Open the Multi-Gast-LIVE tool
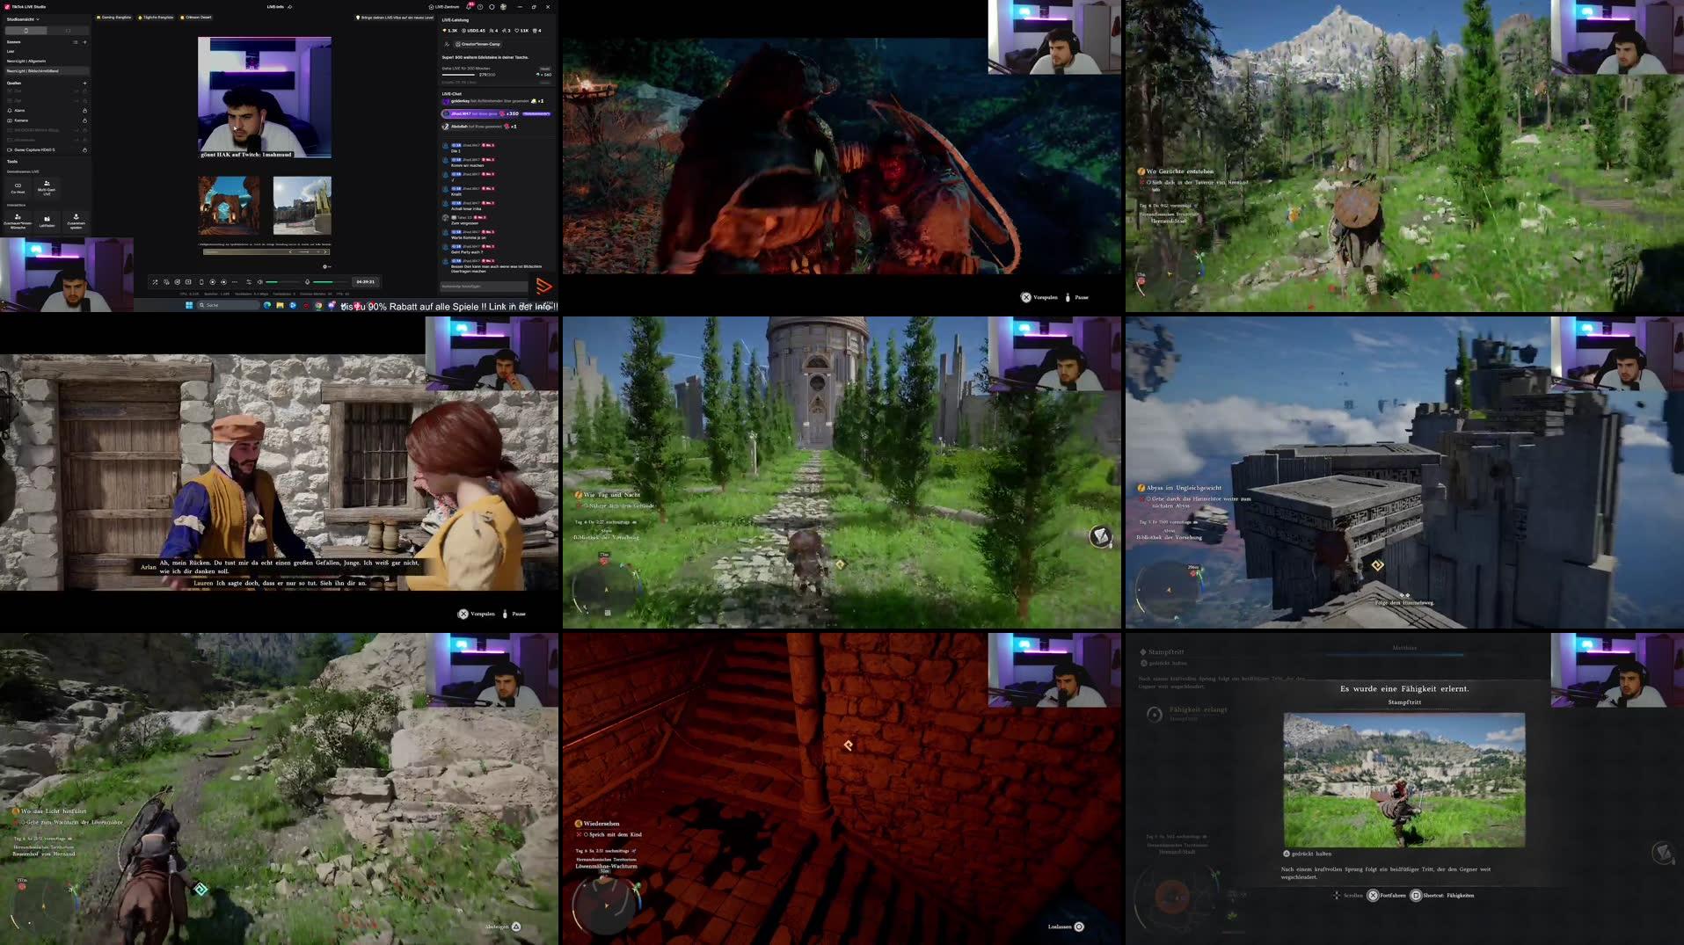1684x945 pixels. click(x=47, y=187)
